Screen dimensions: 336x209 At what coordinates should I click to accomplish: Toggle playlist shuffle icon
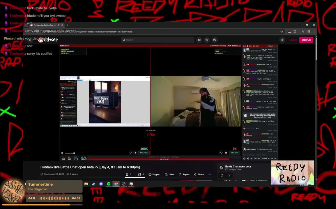coord(229,175)
